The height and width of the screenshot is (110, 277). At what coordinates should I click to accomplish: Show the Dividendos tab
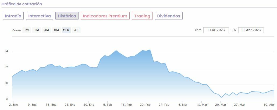click(169, 16)
